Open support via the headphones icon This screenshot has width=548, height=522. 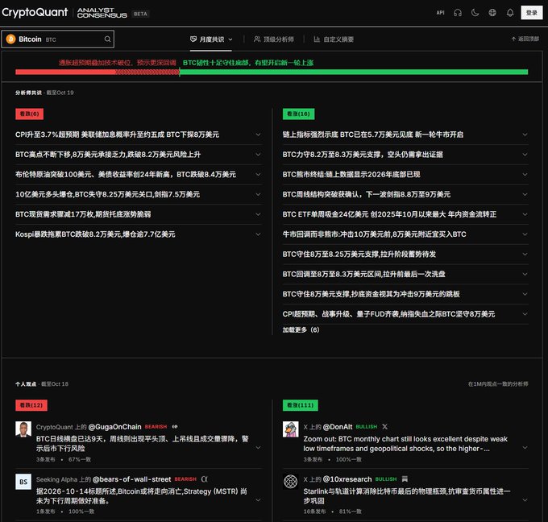click(x=458, y=13)
